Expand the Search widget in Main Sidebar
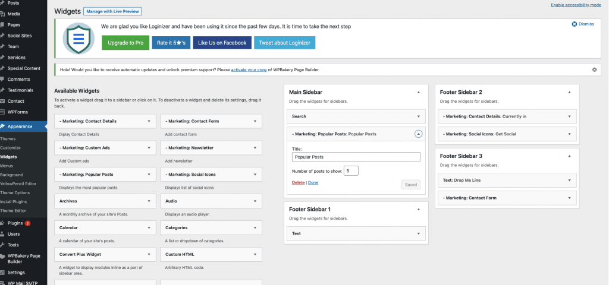 click(418, 116)
